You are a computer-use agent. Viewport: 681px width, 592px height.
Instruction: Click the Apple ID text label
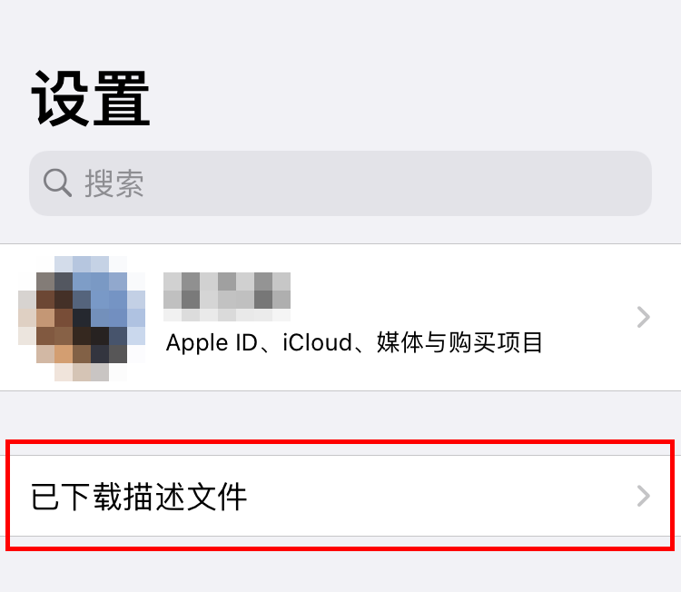[212, 342]
